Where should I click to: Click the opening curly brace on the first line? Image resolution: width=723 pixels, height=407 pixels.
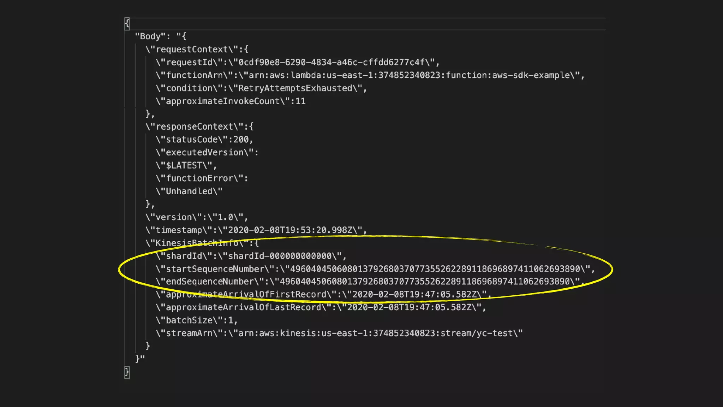click(x=127, y=24)
